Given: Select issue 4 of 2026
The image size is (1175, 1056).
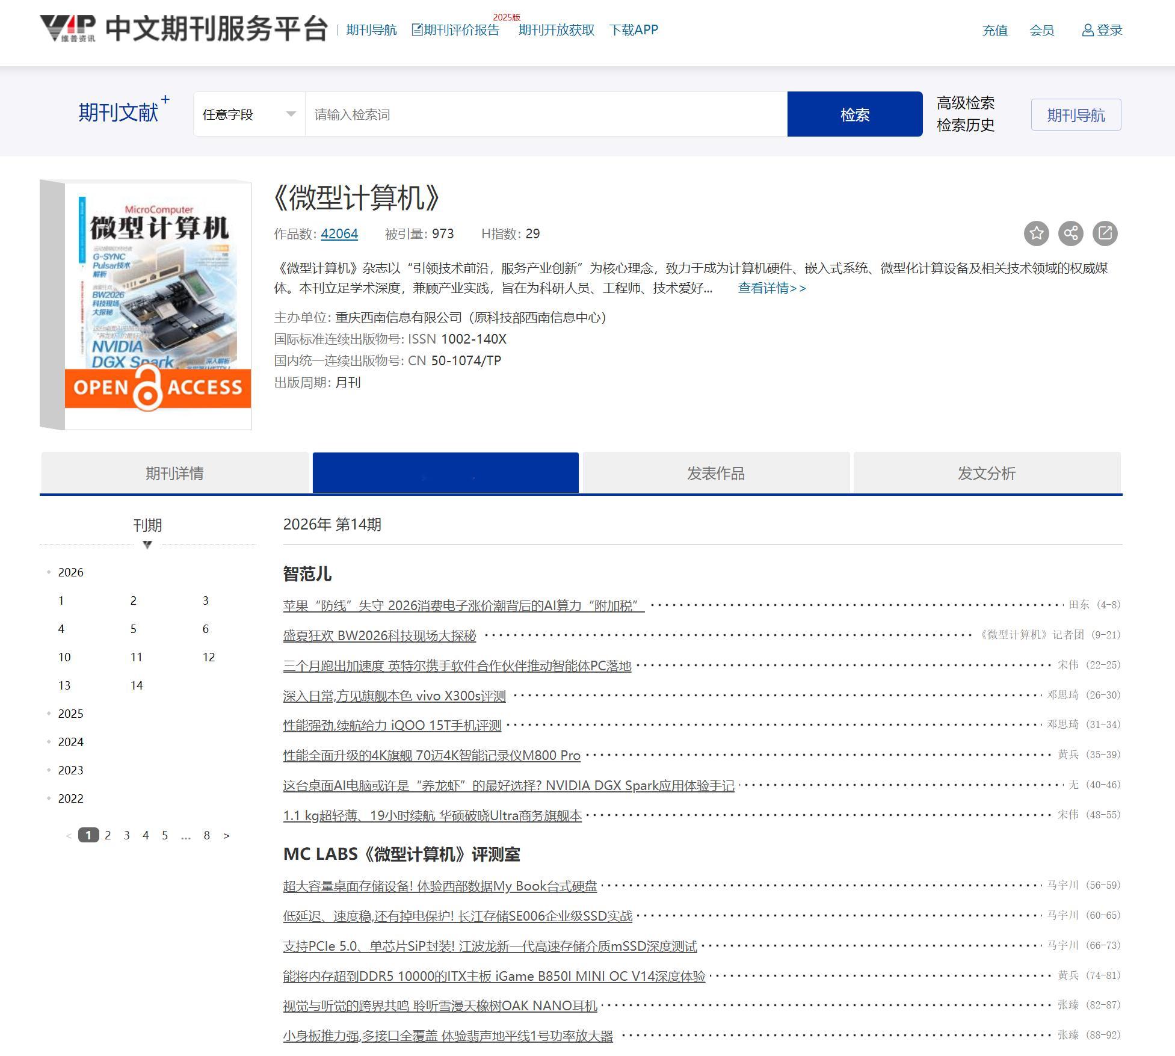Looking at the screenshot, I should tap(61, 629).
